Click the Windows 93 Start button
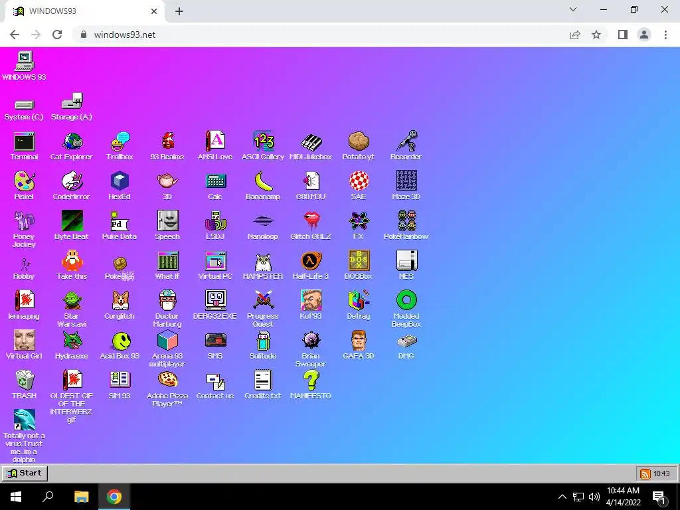 pos(25,473)
